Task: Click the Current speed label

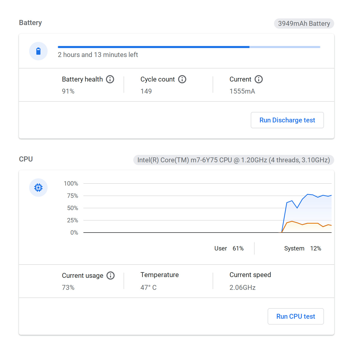Action: 250,275
